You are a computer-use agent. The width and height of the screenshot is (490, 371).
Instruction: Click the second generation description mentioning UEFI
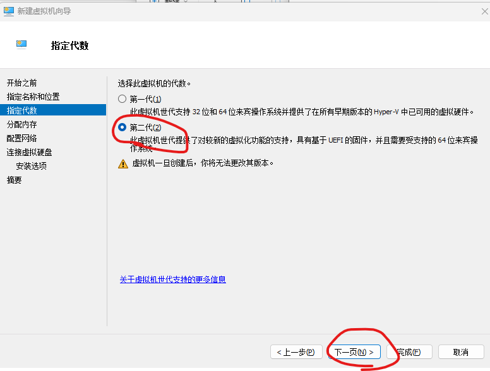tap(304, 144)
